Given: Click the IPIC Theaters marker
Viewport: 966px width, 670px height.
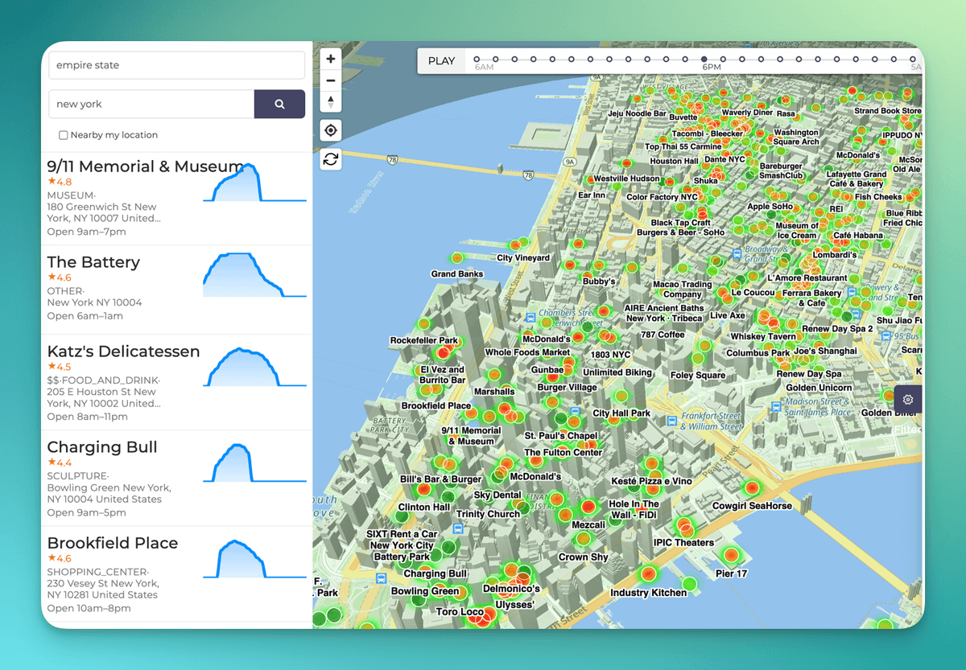Looking at the screenshot, I should point(684,527).
